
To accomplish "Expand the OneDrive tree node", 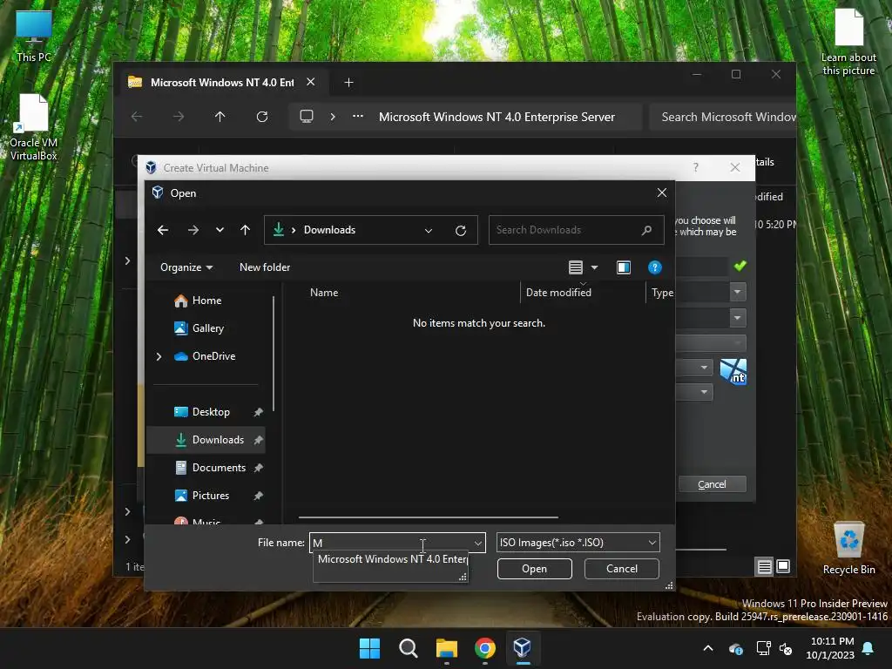I will (159, 356).
